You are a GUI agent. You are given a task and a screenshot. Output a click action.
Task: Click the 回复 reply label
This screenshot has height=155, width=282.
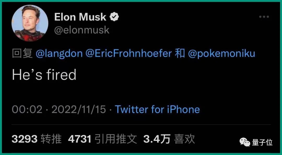22,53
